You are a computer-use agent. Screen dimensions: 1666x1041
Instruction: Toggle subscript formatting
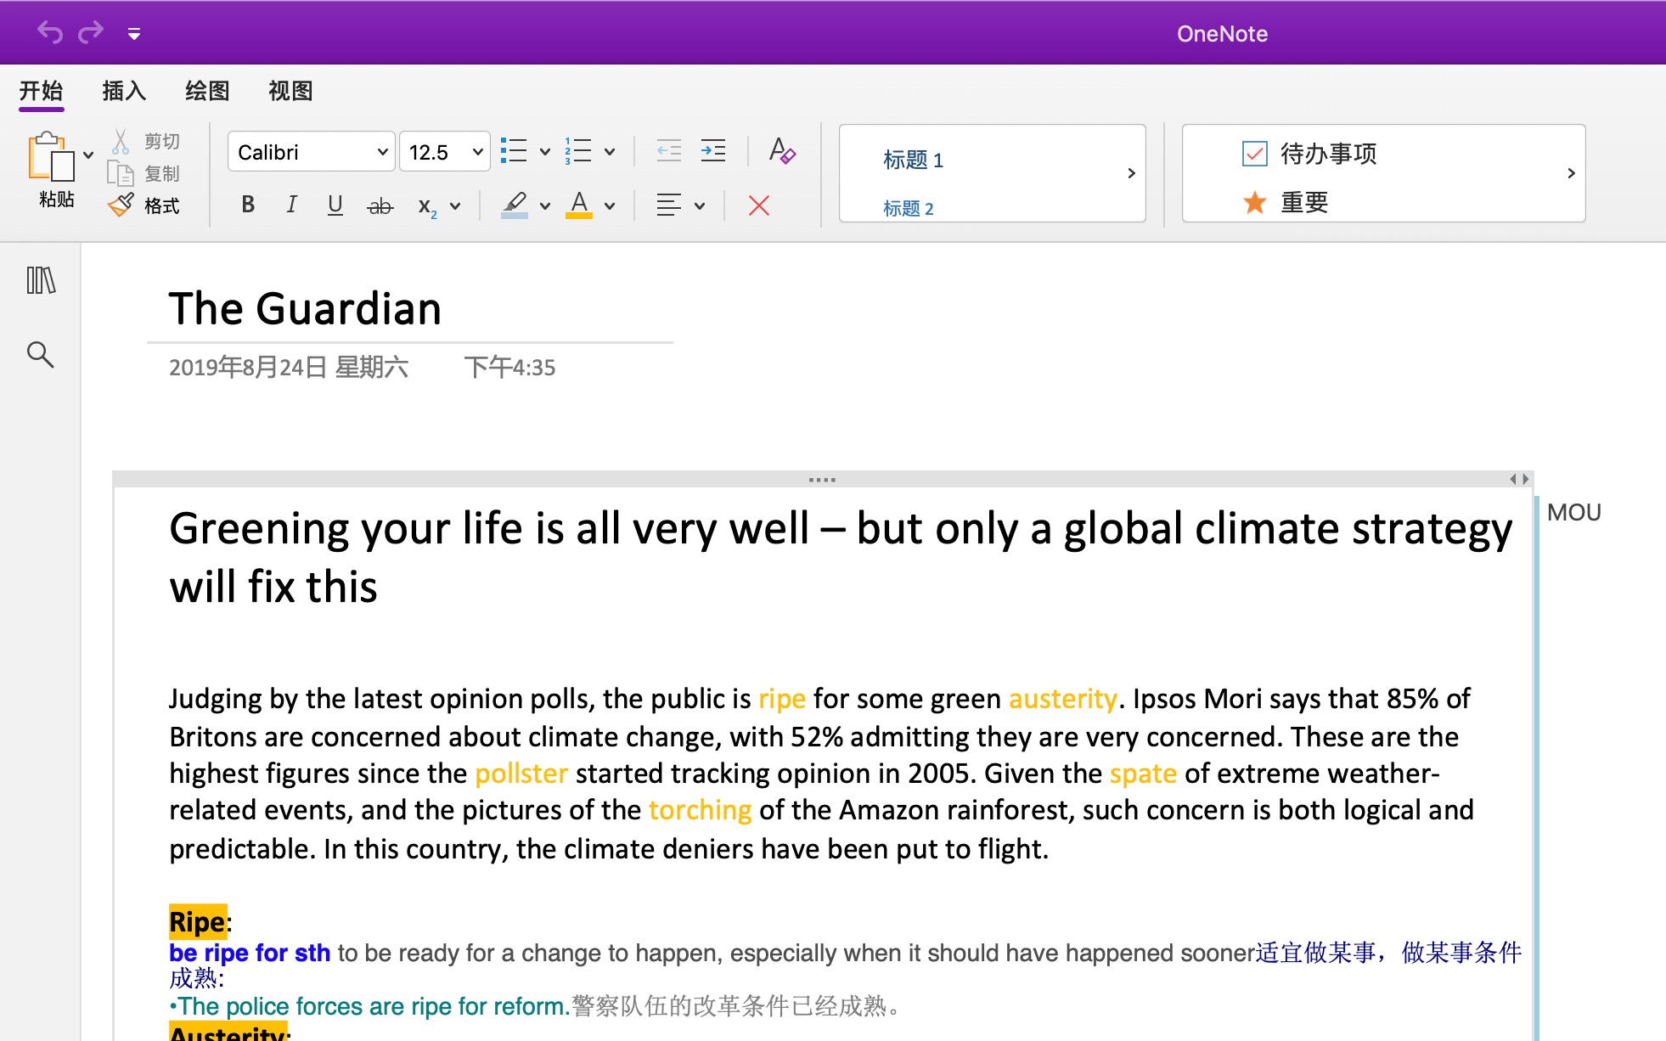coord(427,206)
